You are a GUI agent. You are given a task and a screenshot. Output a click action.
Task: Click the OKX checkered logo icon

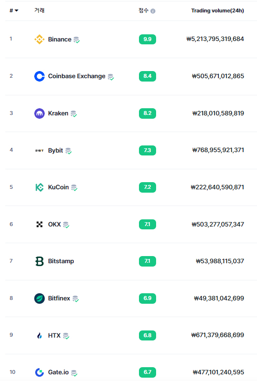[40, 225]
